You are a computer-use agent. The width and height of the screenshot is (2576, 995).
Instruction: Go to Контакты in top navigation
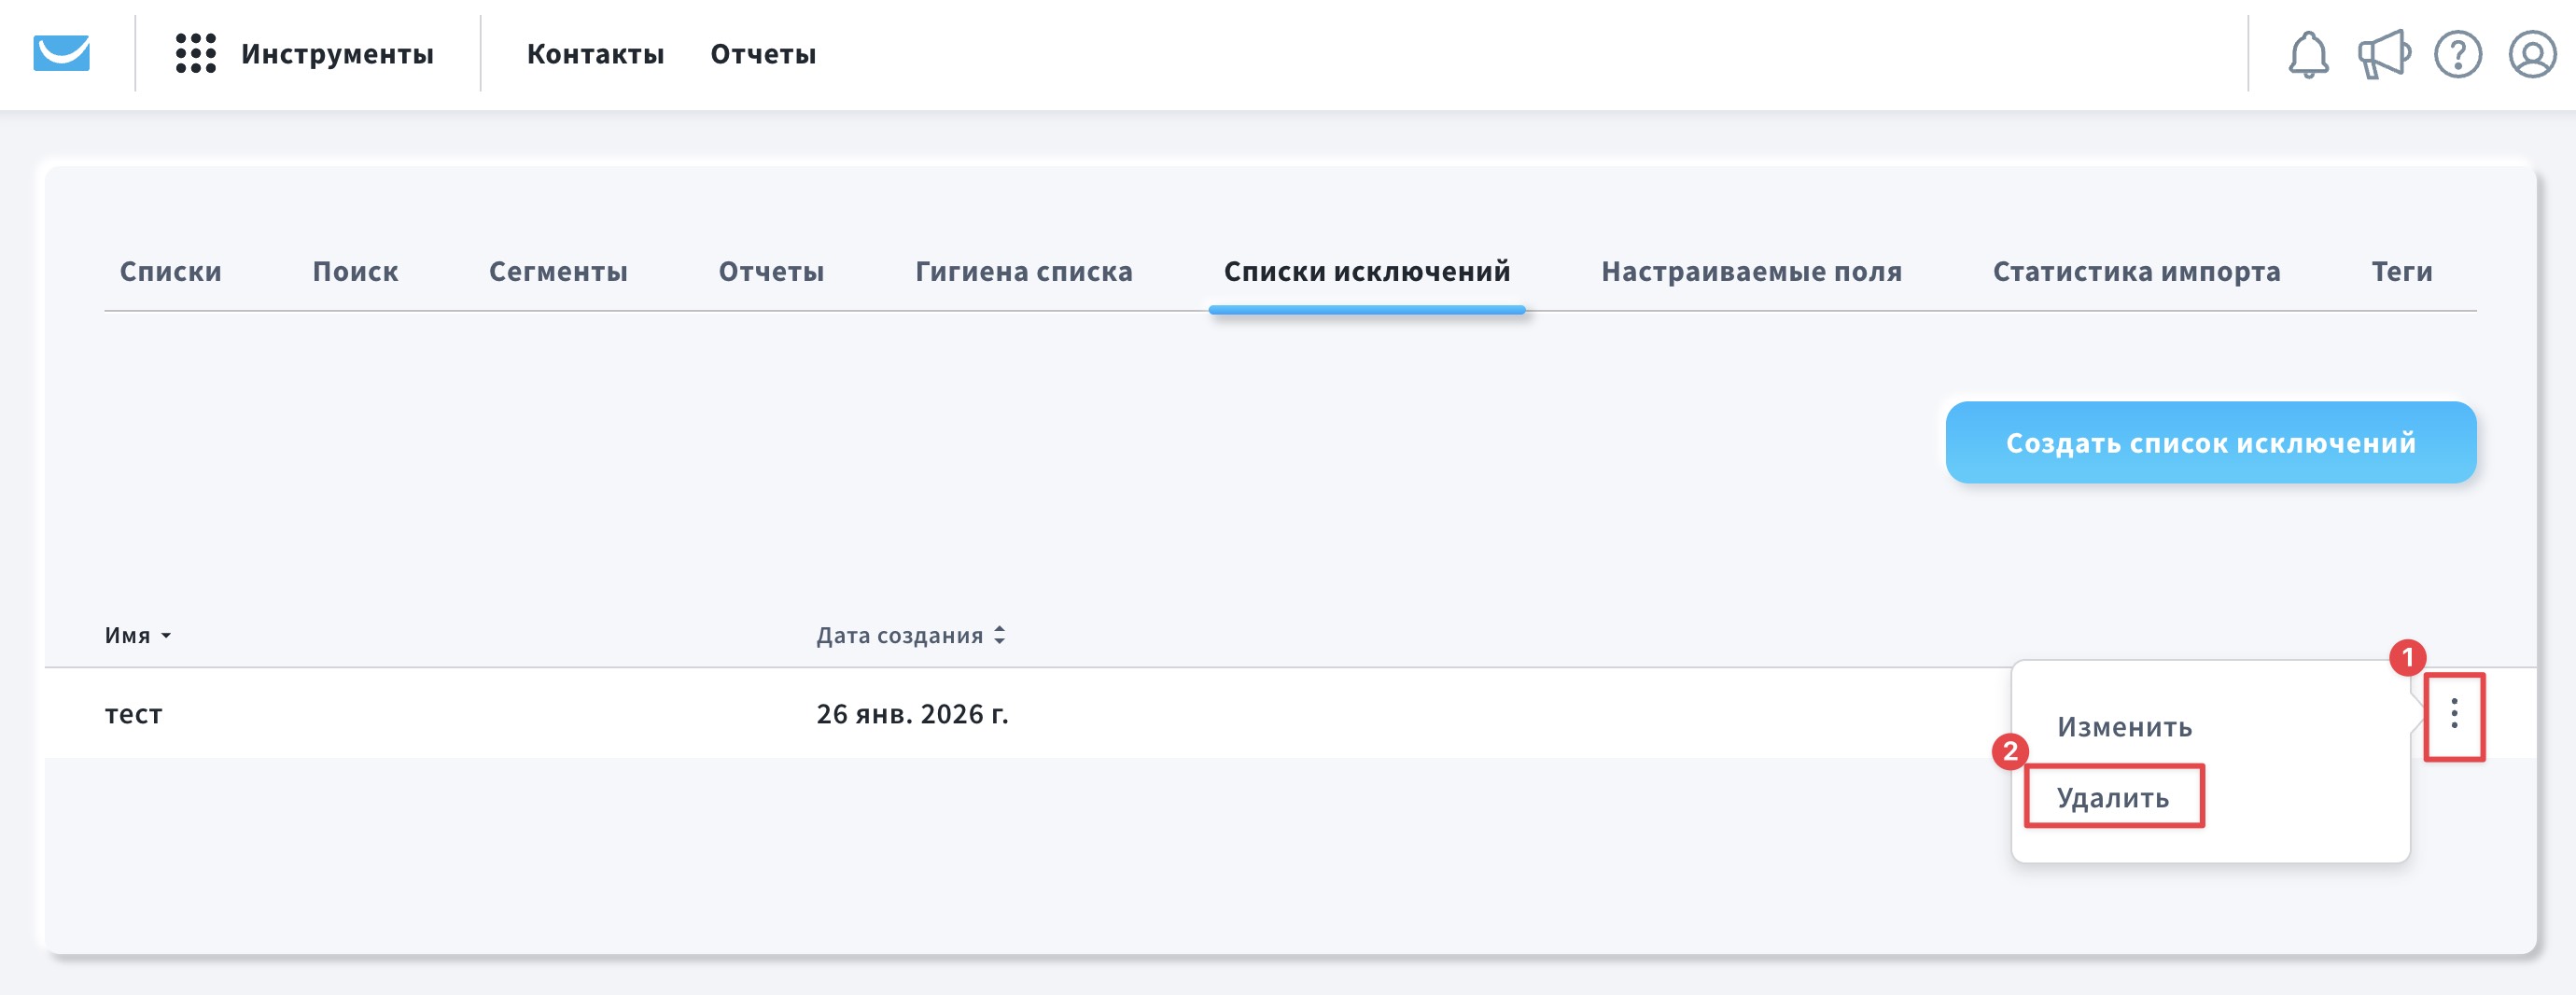[595, 54]
